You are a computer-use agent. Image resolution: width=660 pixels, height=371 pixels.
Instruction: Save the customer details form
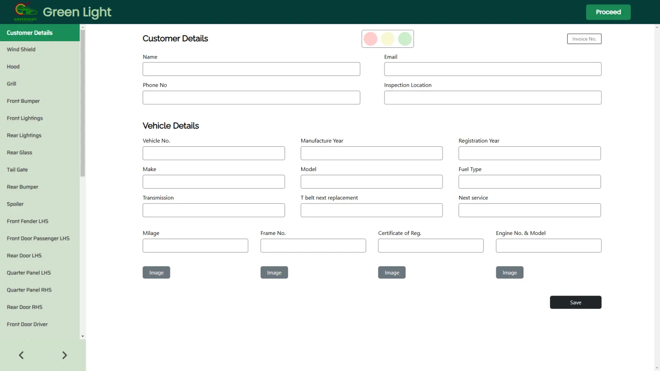click(575, 303)
